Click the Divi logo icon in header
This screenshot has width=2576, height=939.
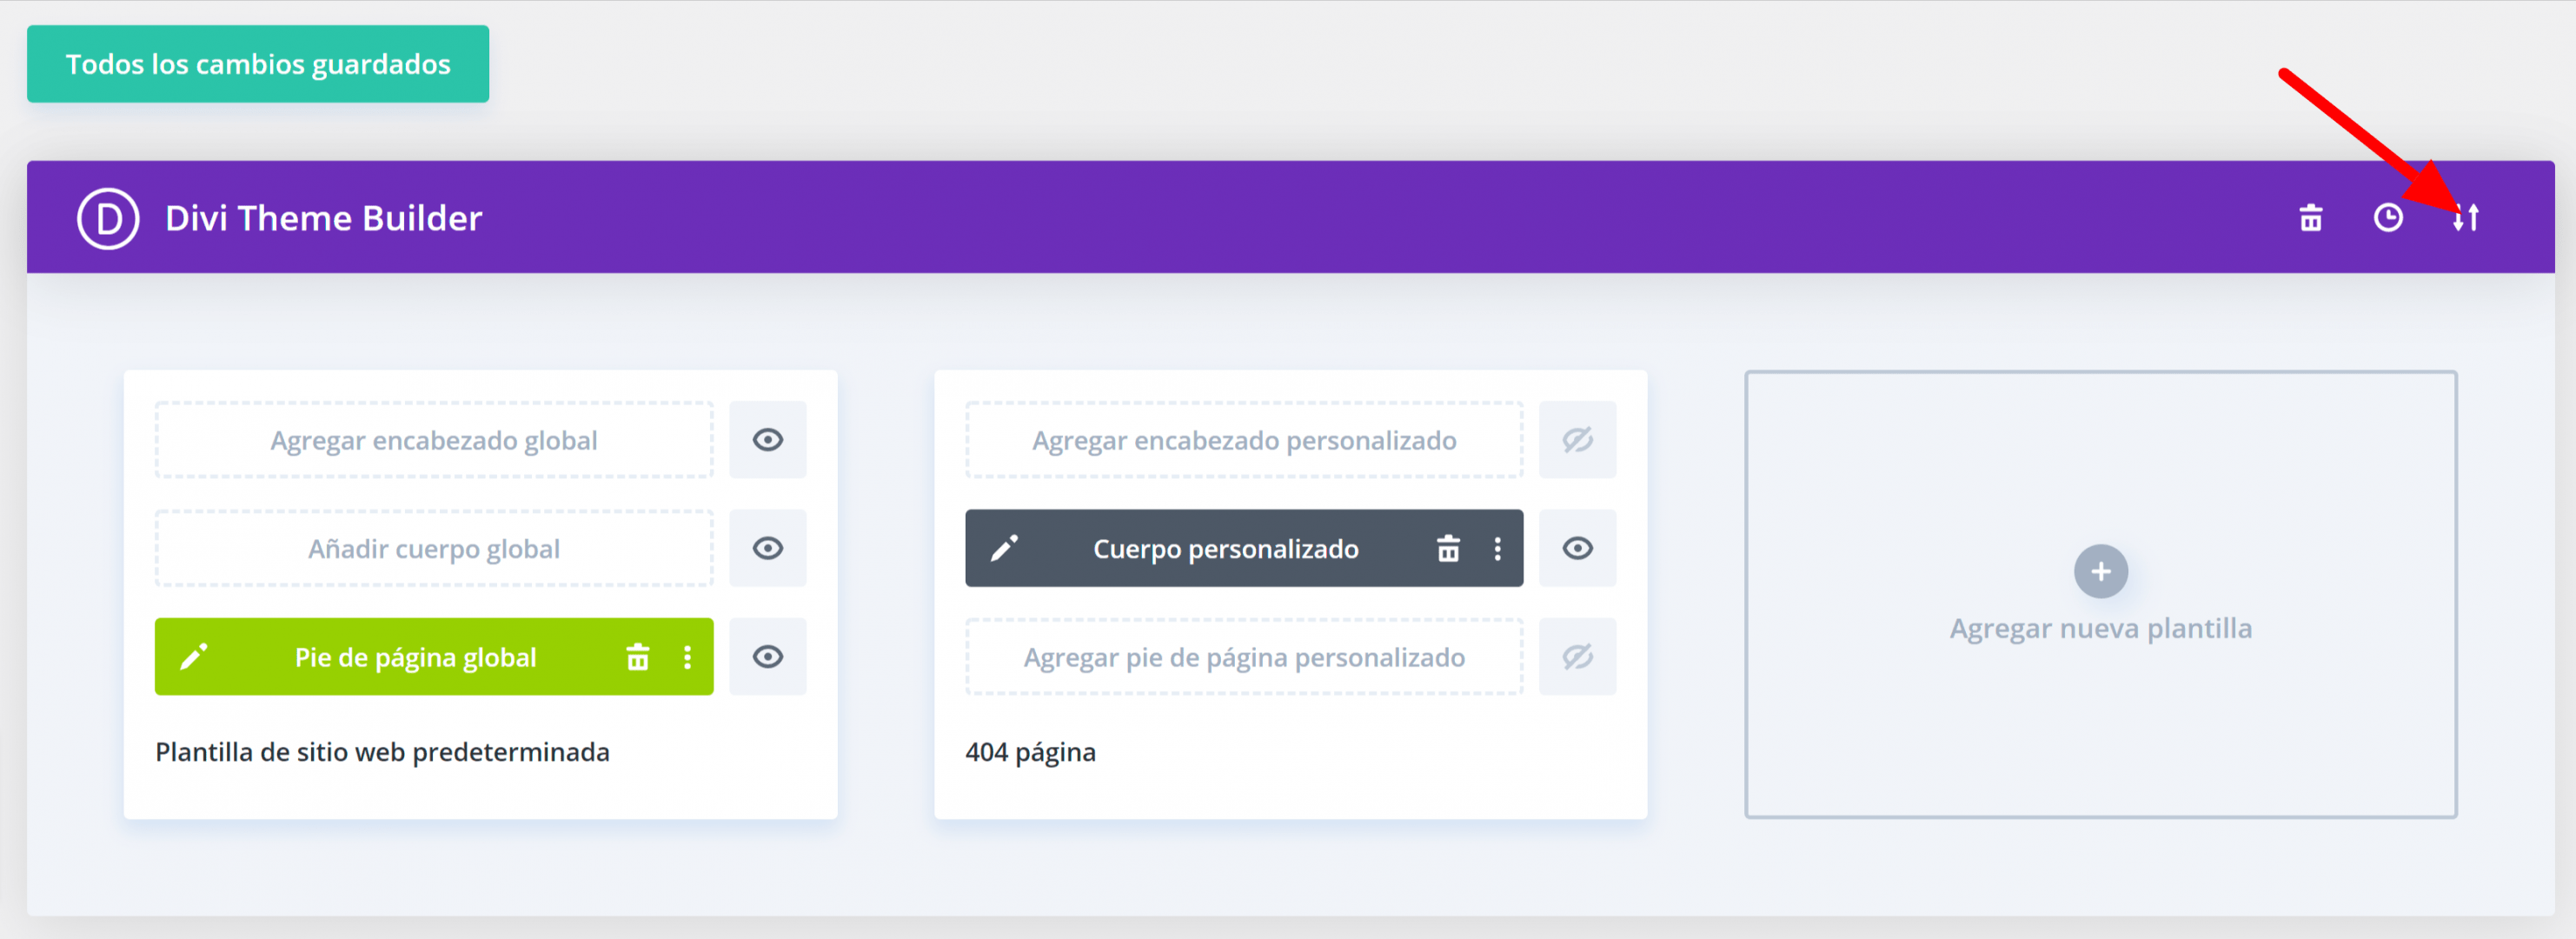click(x=108, y=218)
